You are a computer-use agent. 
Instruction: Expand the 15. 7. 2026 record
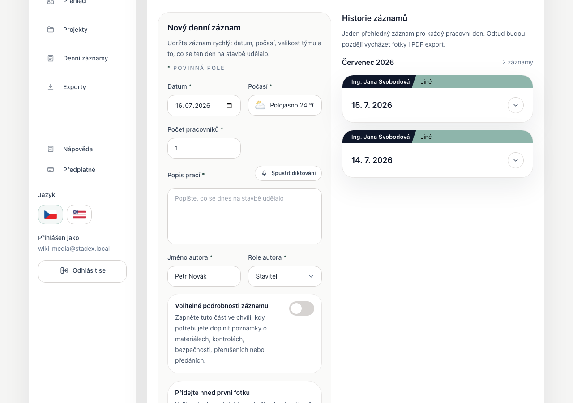coord(516,105)
